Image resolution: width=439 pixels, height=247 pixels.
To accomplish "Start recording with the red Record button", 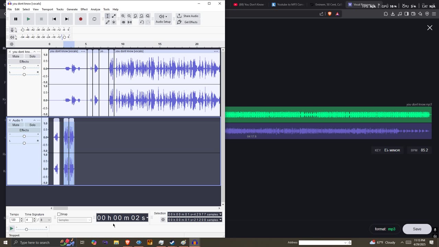I will pos(81,19).
